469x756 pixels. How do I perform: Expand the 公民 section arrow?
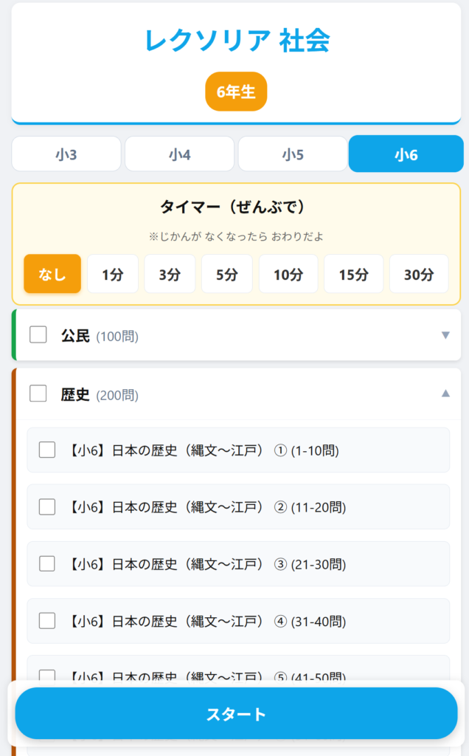[445, 335]
